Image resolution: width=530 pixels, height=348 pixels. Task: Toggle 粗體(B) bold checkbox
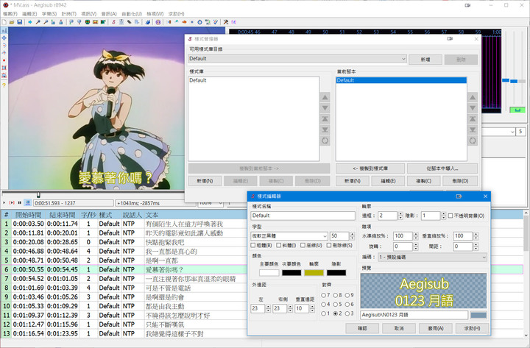coord(261,245)
